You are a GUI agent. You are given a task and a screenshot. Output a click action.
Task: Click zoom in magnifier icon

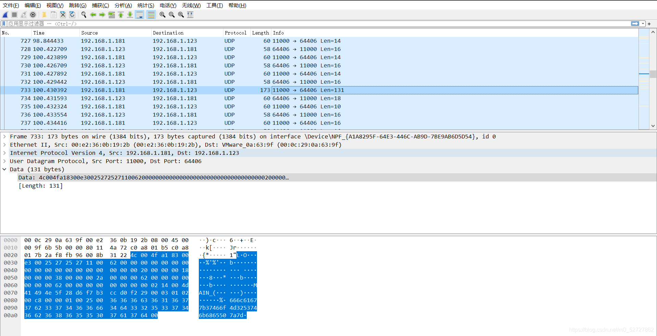coord(163,15)
